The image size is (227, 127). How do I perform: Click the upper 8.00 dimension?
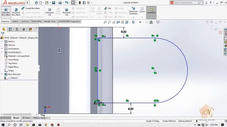pos(124,32)
